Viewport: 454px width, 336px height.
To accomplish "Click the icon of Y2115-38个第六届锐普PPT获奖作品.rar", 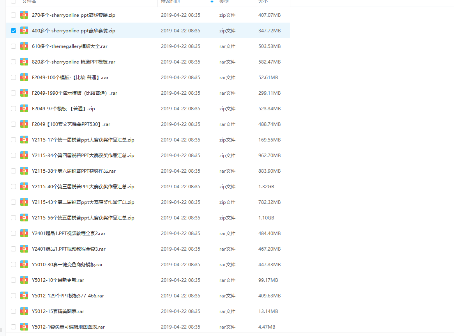I will 24,171.
